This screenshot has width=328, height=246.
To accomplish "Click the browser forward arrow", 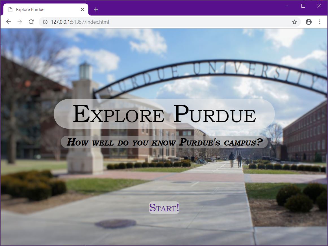I will point(20,22).
